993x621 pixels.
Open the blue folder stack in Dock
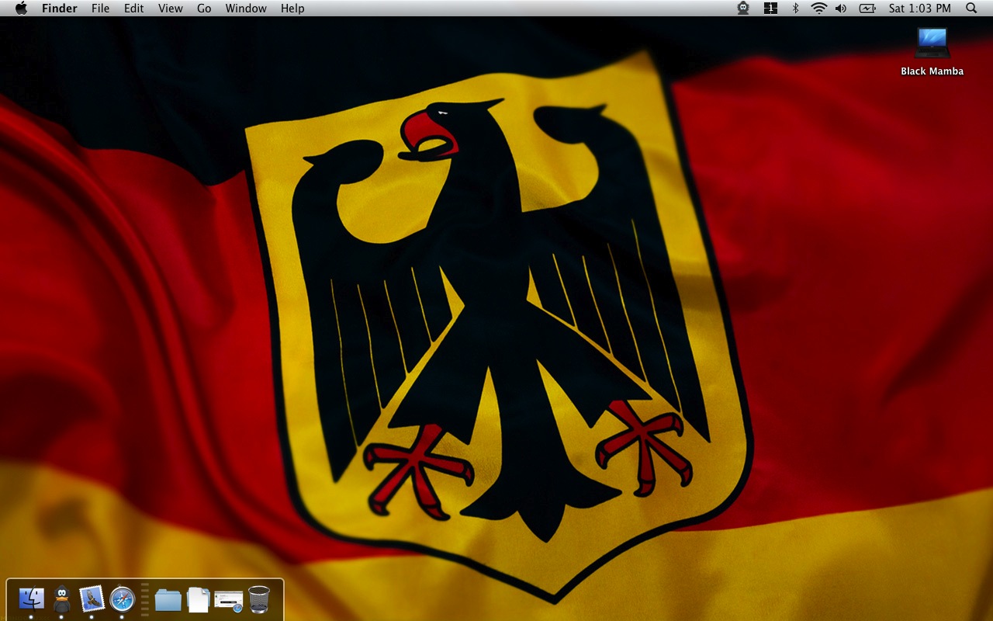pos(168,599)
